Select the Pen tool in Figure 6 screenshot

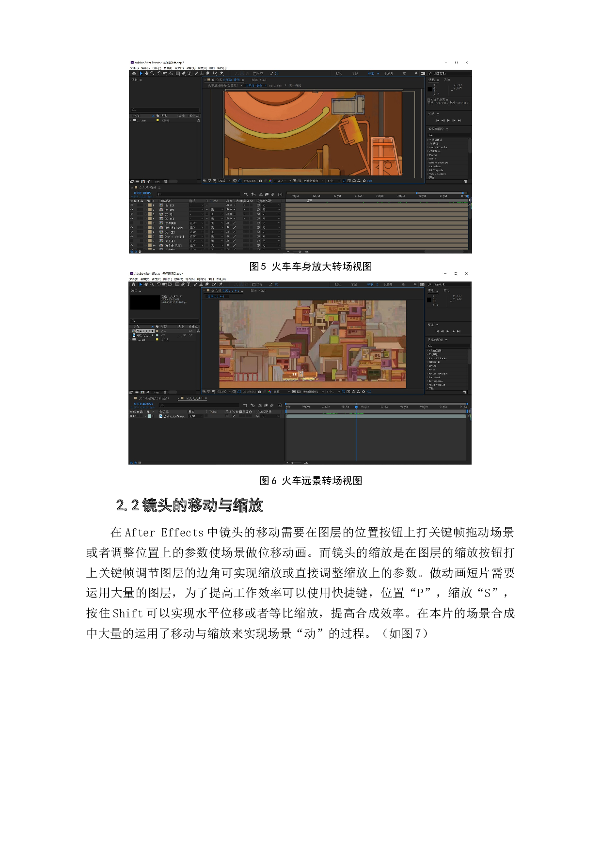point(183,284)
